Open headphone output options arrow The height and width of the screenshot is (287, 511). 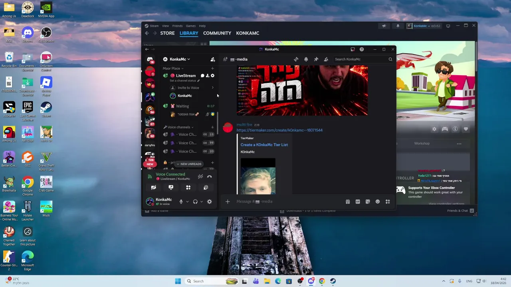coord(201,202)
